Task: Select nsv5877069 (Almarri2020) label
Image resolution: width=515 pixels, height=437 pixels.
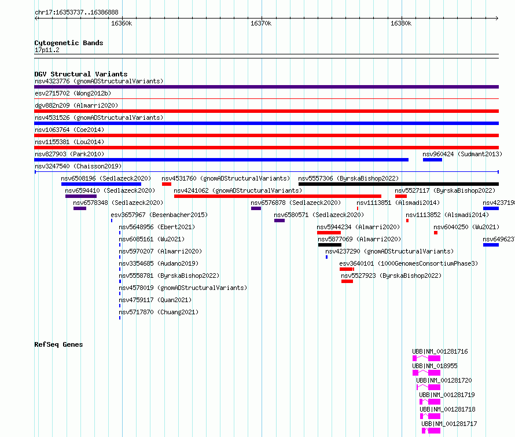Action: [x=359, y=239]
